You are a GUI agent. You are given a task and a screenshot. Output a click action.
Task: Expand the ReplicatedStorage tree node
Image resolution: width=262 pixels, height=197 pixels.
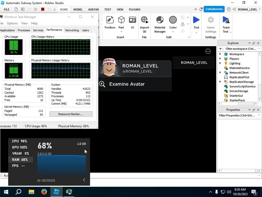(220, 82)
